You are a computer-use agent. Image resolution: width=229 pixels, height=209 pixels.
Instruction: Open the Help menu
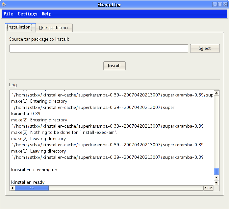point(46,14)
